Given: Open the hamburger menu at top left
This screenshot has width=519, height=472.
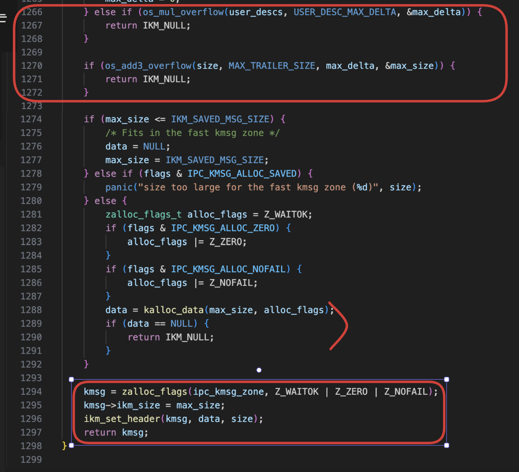Looking at the screenshot, I should pyautogui.click(x=3, y=18).
